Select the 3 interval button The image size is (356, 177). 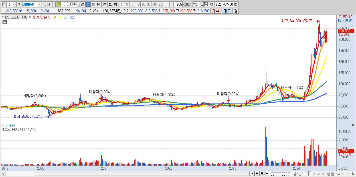point(127,4)
